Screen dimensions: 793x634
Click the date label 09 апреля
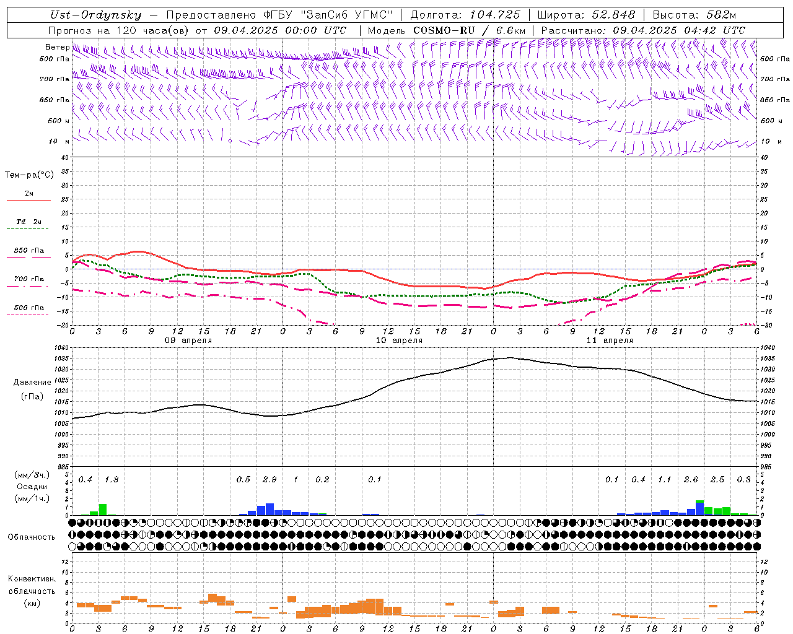188,341
